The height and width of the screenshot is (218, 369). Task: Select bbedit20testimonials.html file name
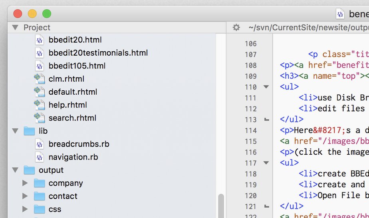tap(98, 53)
